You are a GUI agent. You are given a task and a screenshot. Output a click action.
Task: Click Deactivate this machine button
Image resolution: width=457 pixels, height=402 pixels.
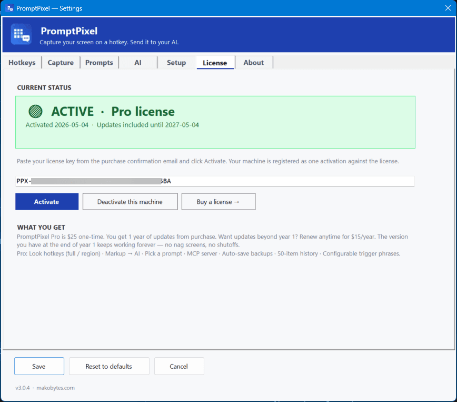pyautogui.click(x=130, y=202)
